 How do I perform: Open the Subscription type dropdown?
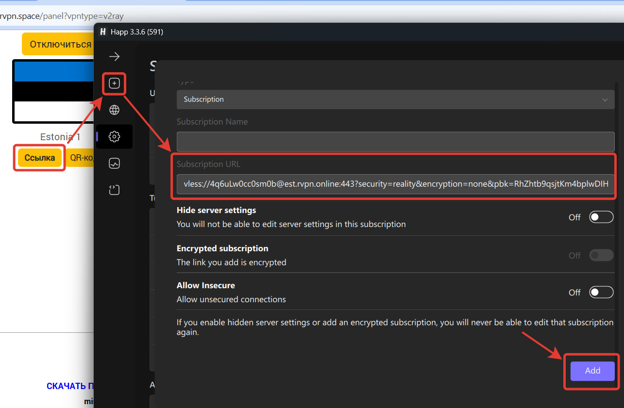tap(395, 99)
